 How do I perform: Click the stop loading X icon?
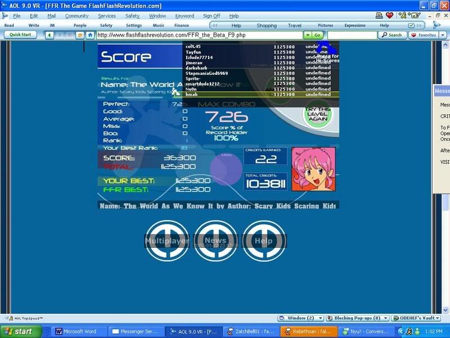coord(70,35)
